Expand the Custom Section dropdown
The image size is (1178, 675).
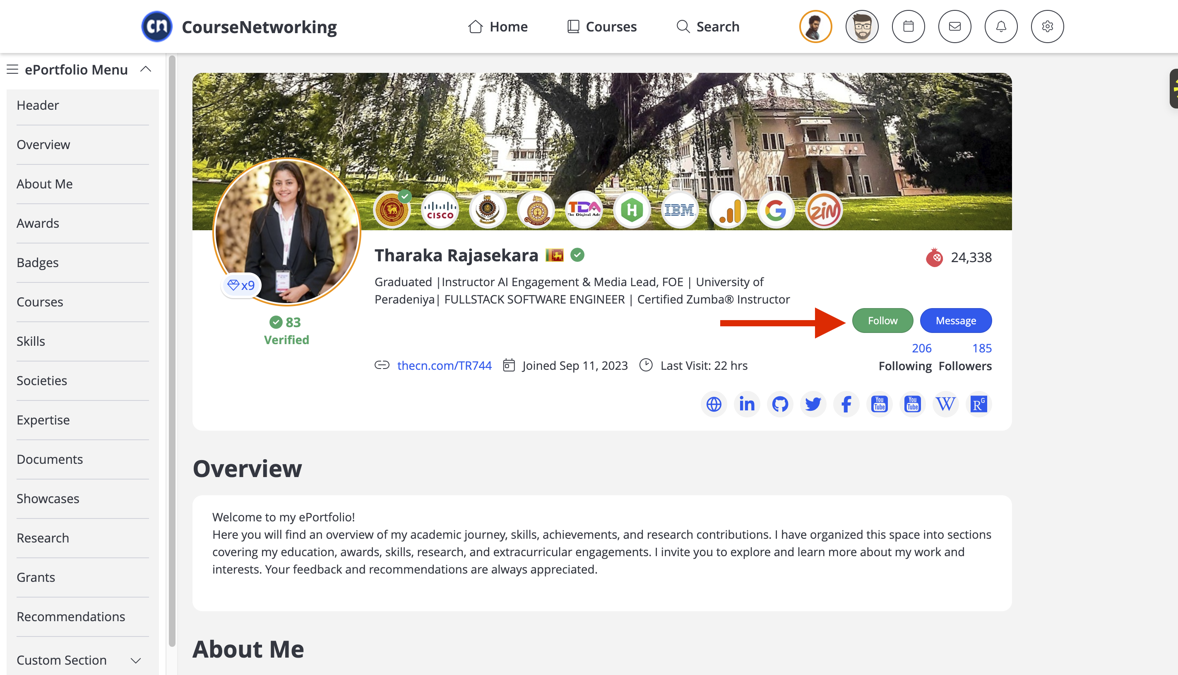[x=136, y=661]
